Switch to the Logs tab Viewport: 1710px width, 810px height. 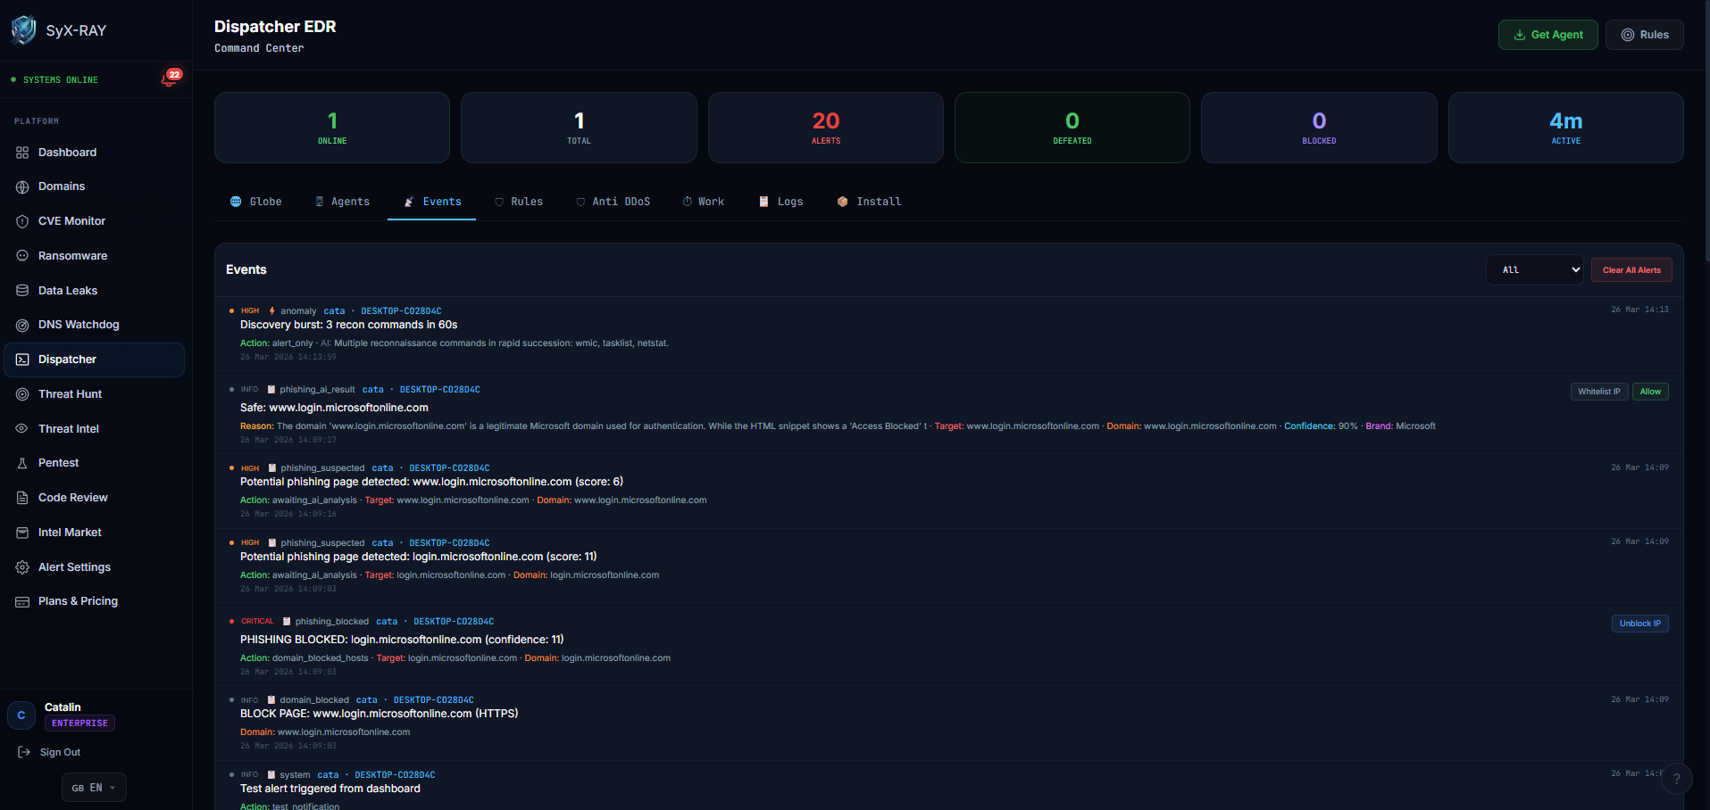point(781,202)
